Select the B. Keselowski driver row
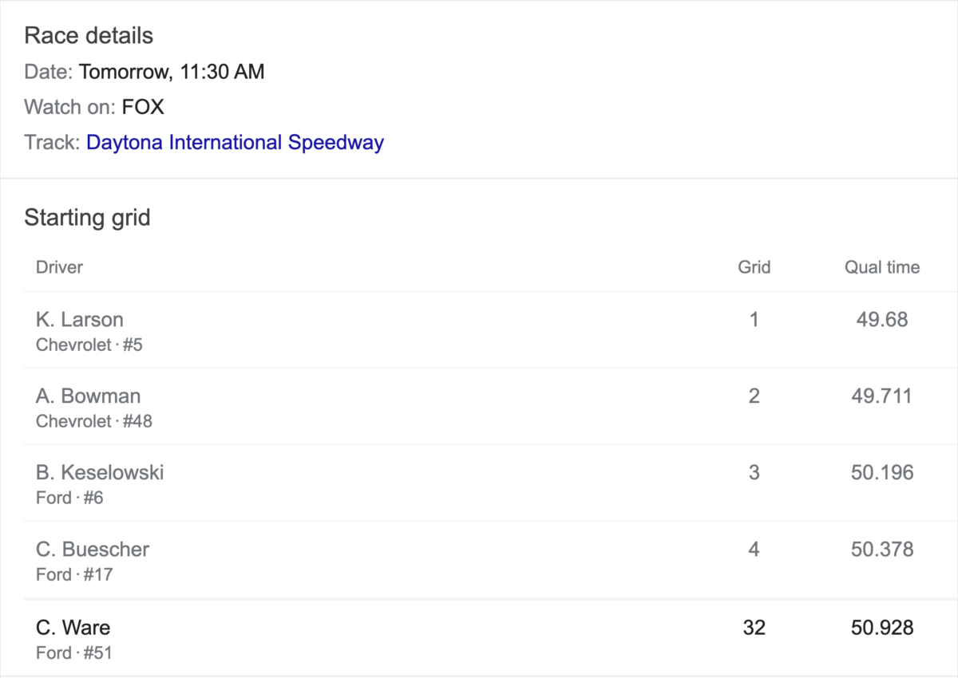 coord(490,483)
